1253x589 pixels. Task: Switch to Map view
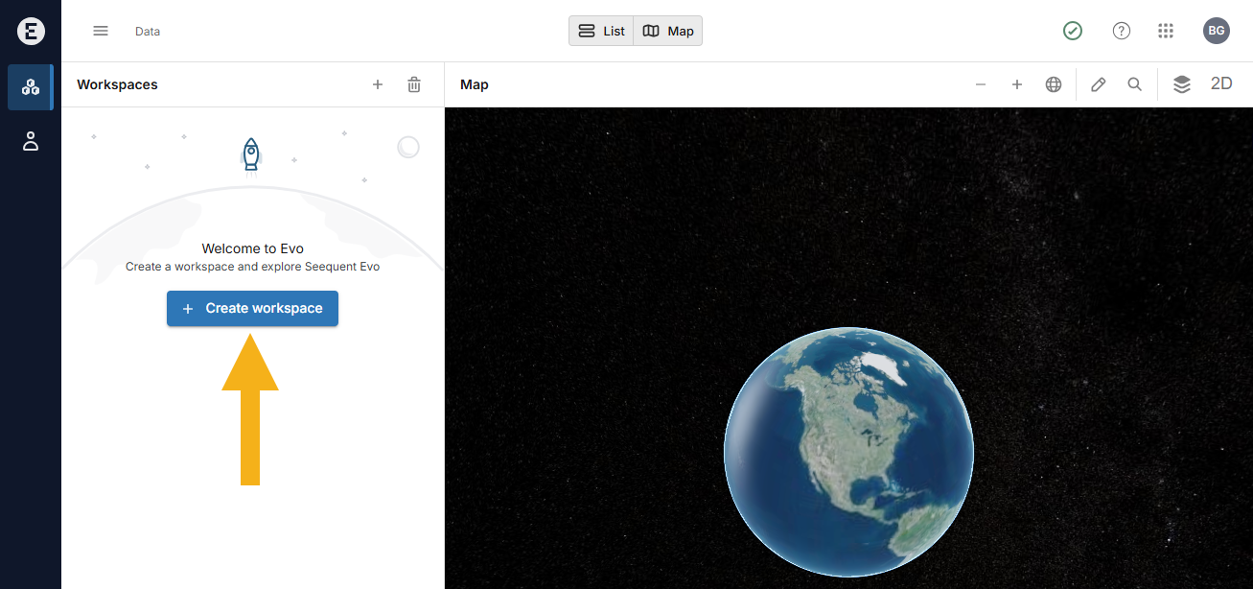(668, 31)
